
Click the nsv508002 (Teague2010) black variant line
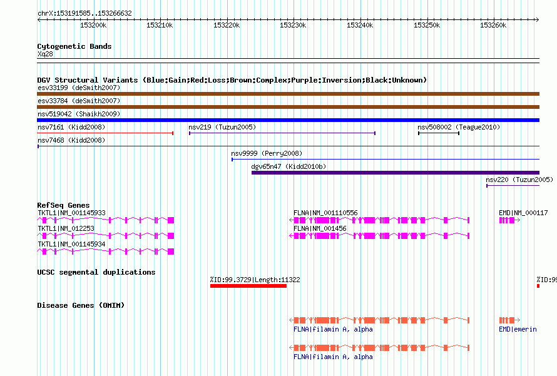coord(439,133)
